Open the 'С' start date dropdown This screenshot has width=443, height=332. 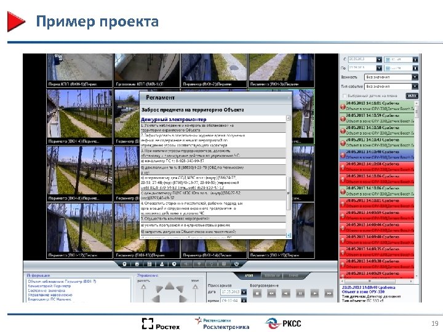point(379,60)
